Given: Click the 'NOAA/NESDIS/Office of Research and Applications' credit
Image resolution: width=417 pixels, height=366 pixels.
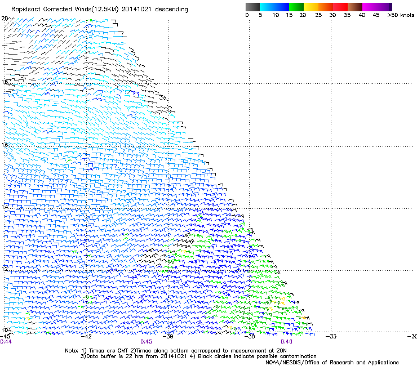Looking at the screenshot, I should tap(332, 363).
